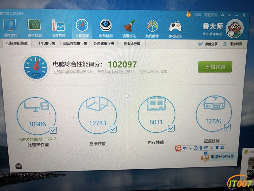Switch to the 处理器排行榜 tab
Viewport: 254px width, 191px height.
(x=104, y=44)
